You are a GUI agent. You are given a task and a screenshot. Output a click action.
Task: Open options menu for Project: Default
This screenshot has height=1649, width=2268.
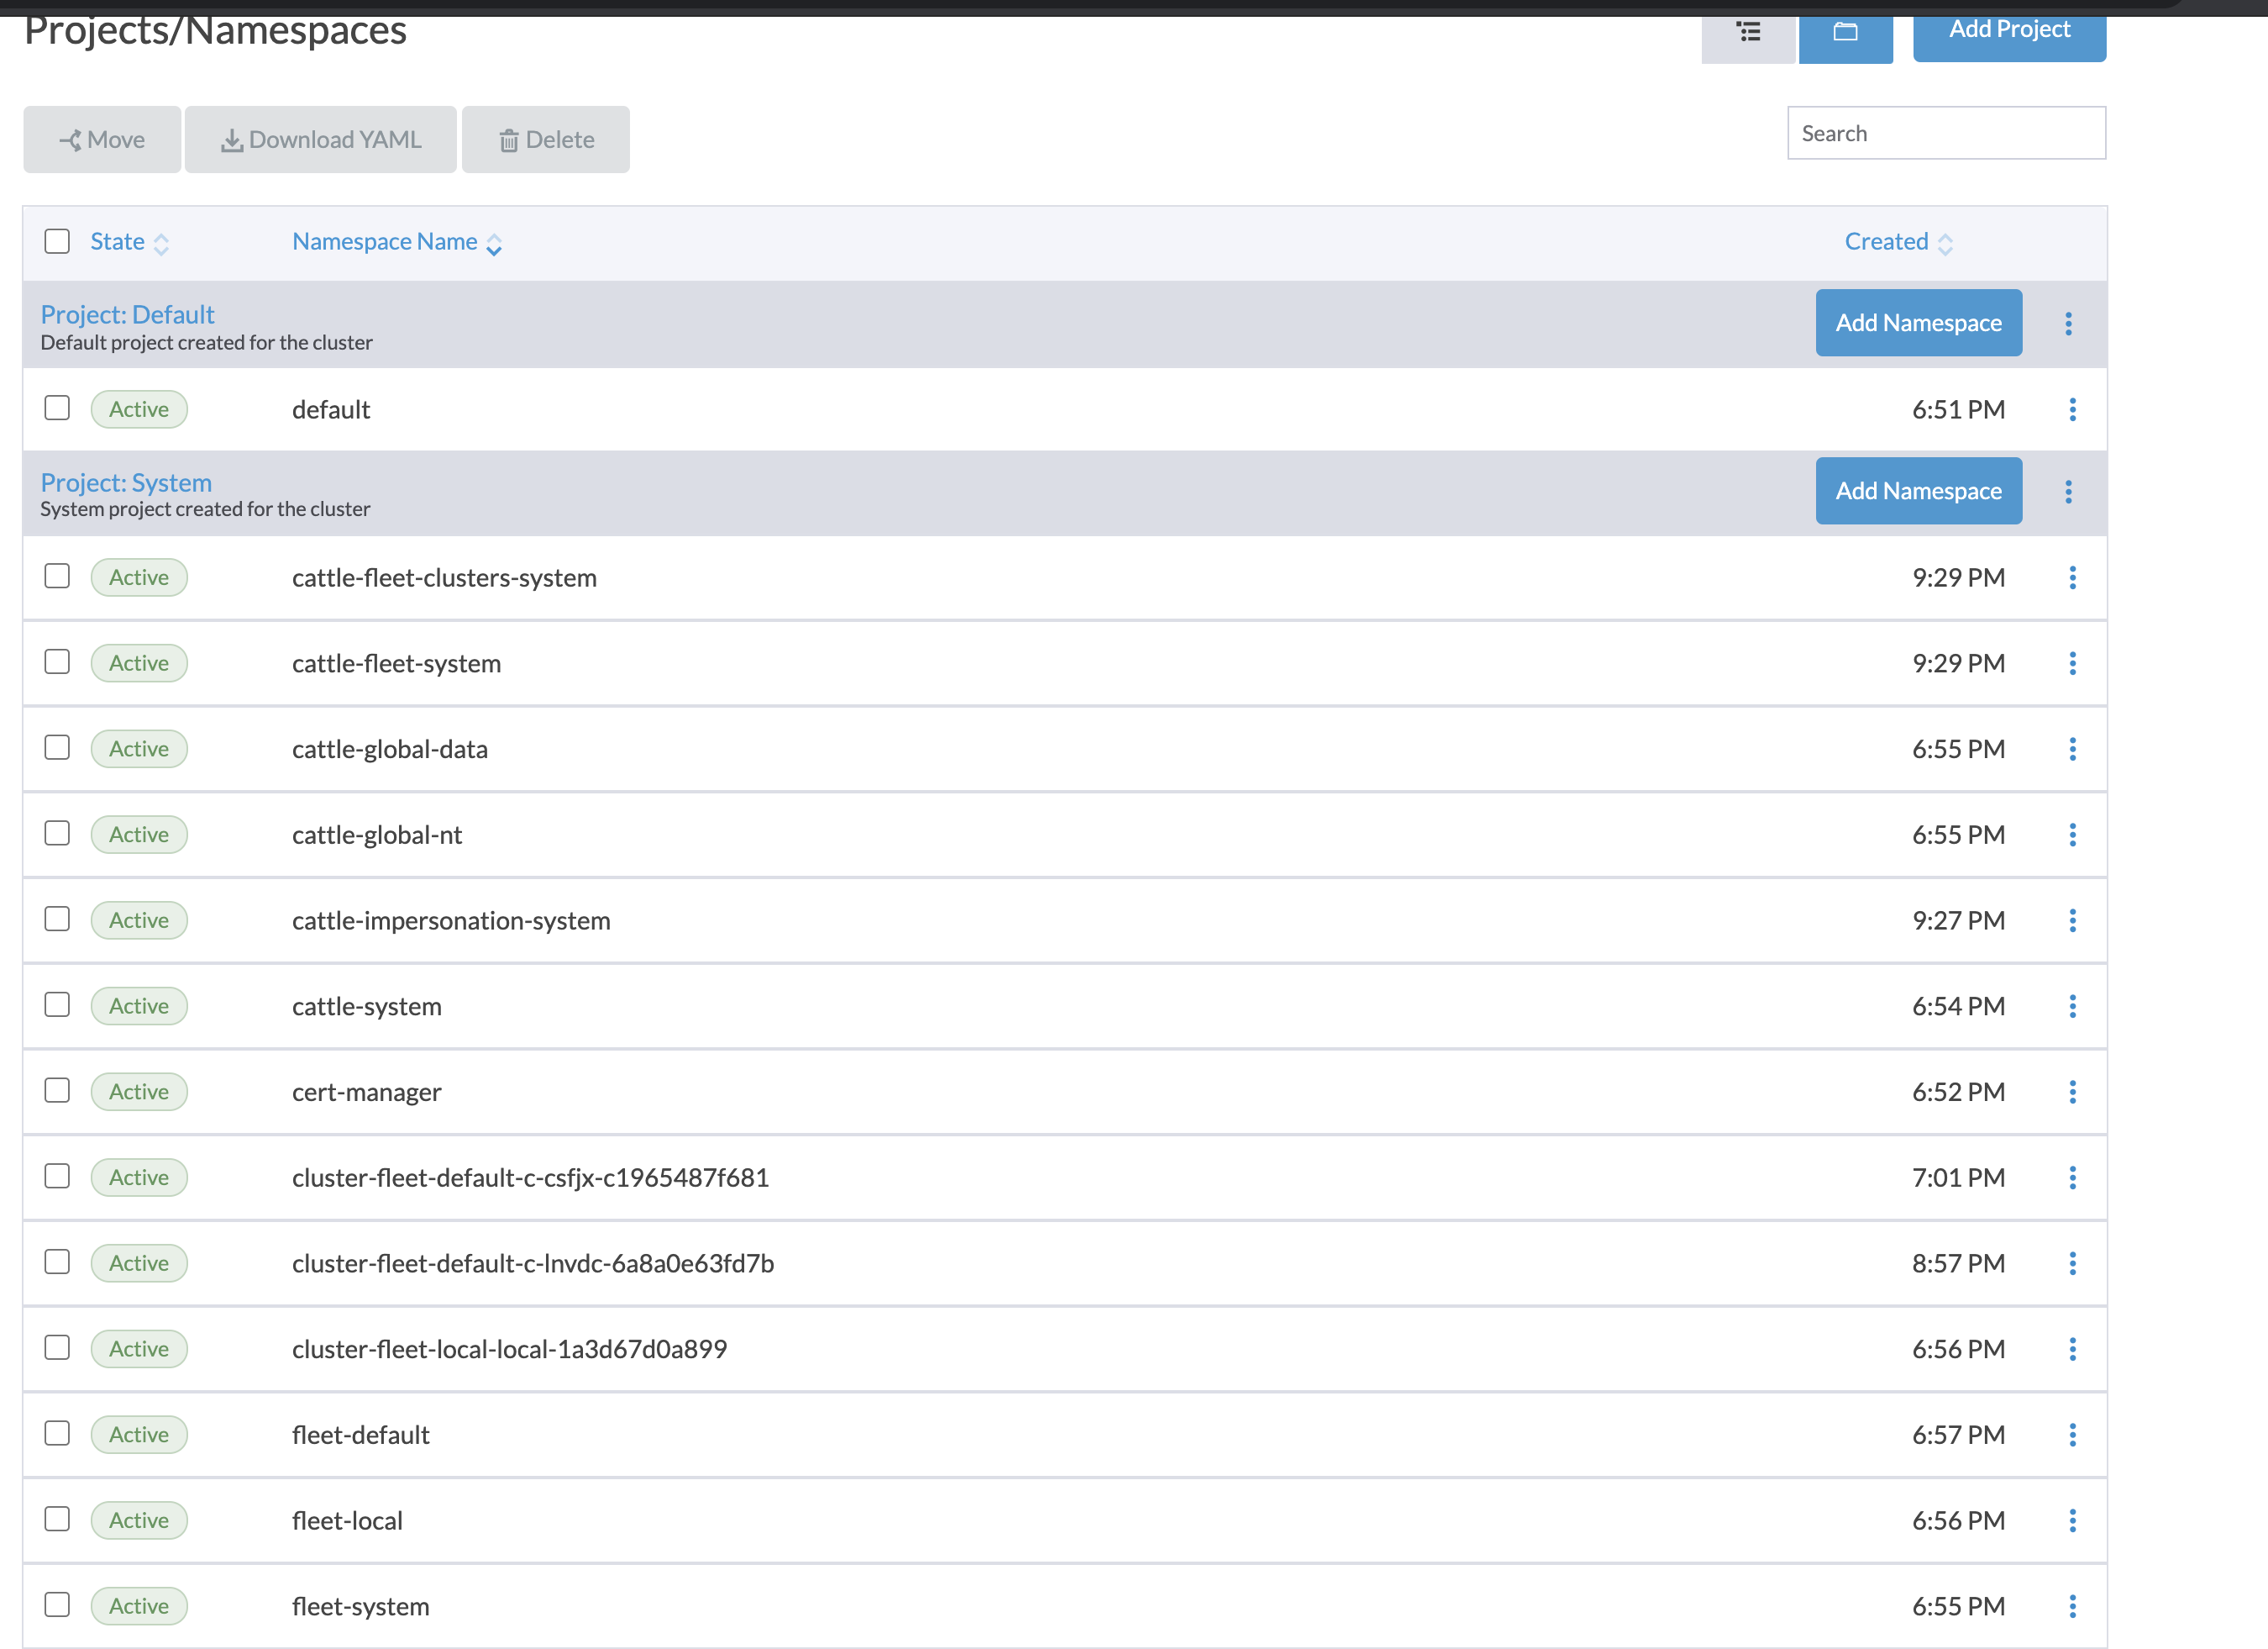[2068, 322]
